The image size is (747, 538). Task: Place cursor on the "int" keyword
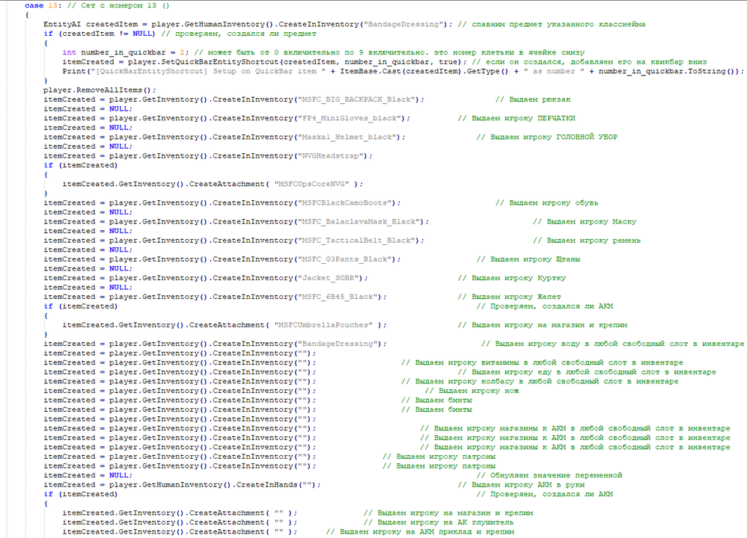click(x=69, y=52)
